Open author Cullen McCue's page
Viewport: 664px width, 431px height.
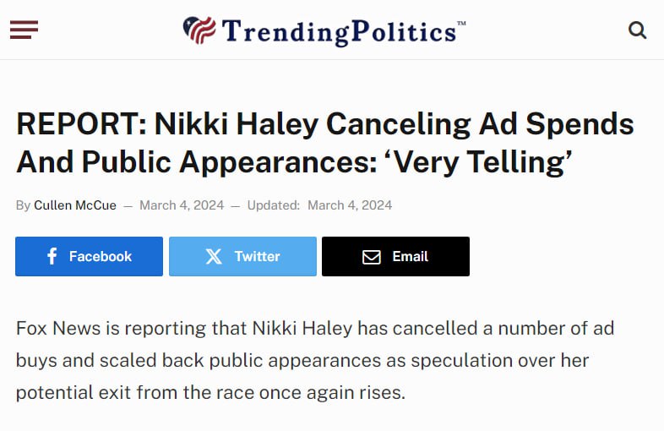point(75,205)
